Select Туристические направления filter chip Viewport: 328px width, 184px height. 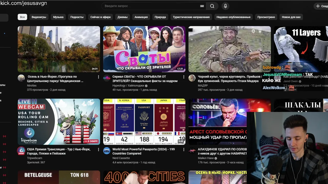coord(191,17)
